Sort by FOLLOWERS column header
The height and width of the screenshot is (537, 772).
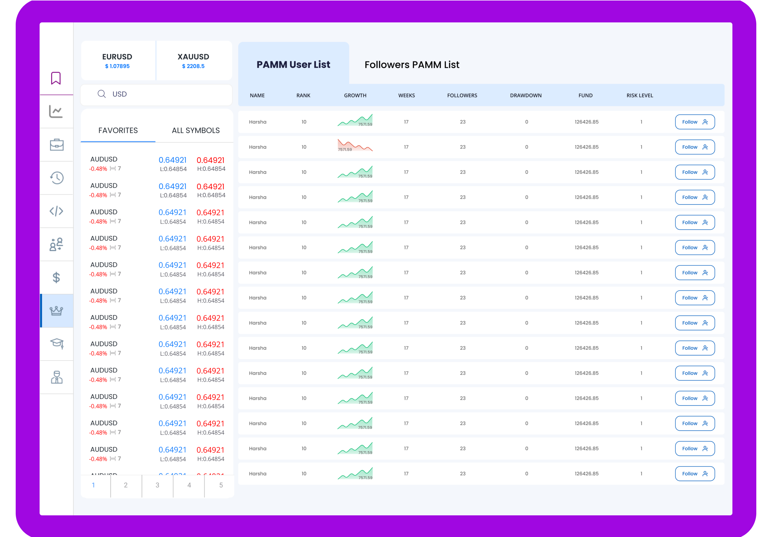tap(462, 96)
